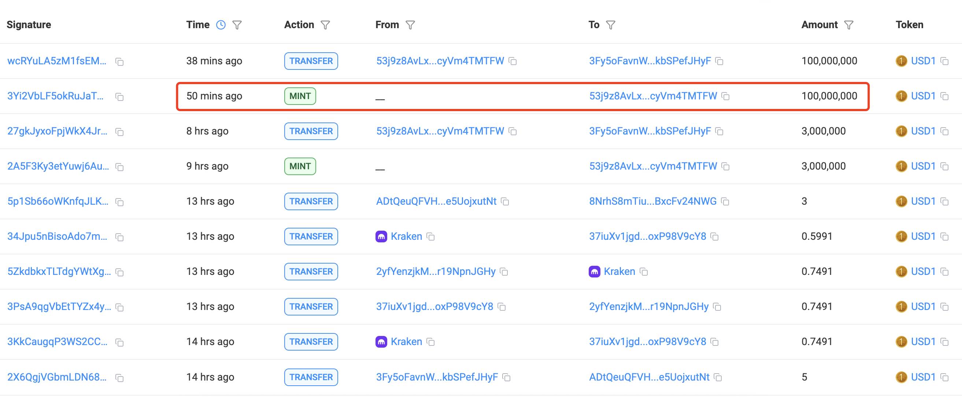The width and height of the screenshot is (962, 397).
Task: Click TRANSFER badge in 8 hrs ago row
Action: 311,131
